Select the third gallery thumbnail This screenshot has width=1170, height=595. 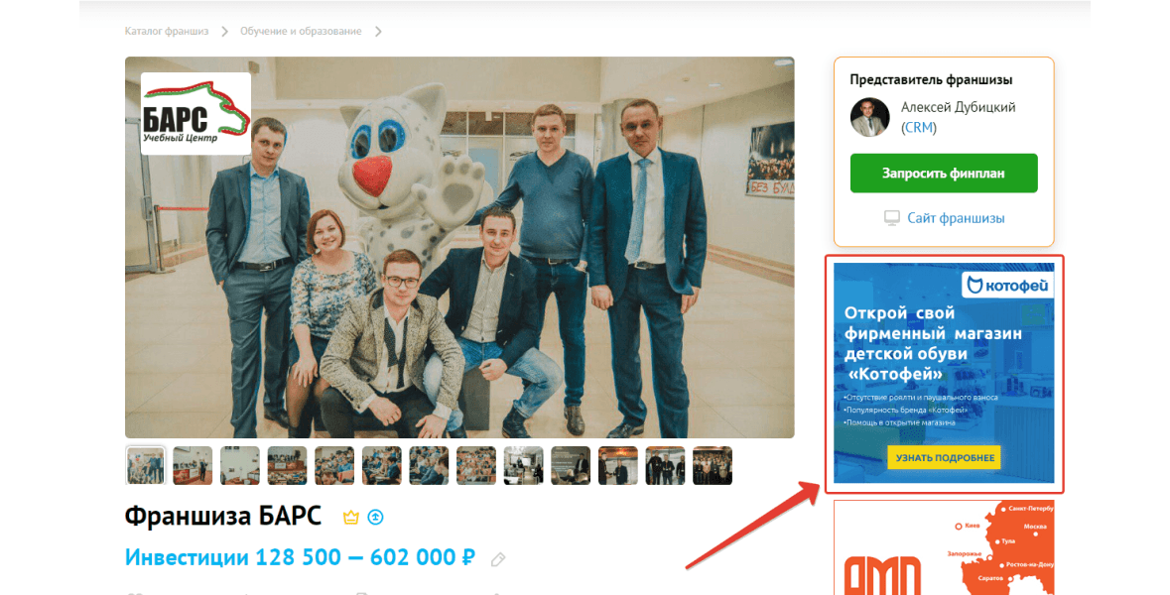pos(239,465)
